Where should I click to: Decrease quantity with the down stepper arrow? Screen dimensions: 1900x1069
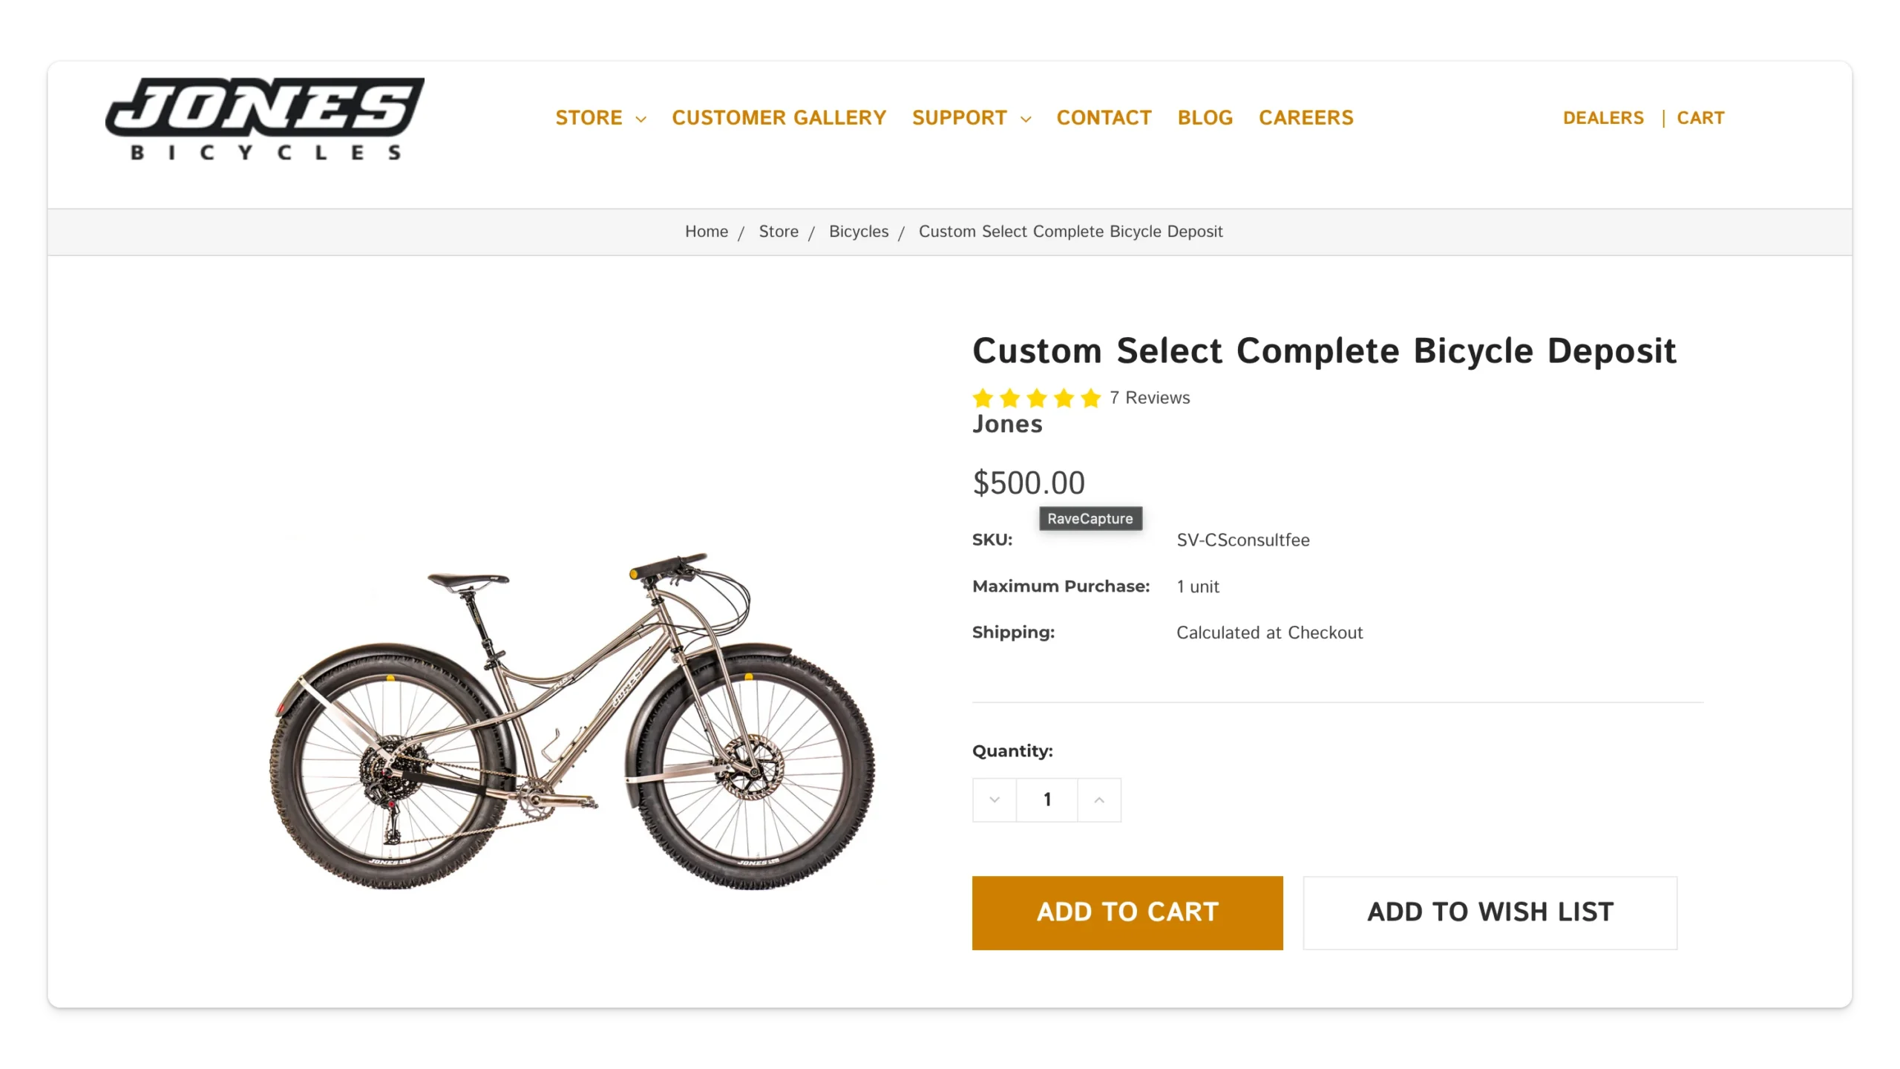[994, 800]
